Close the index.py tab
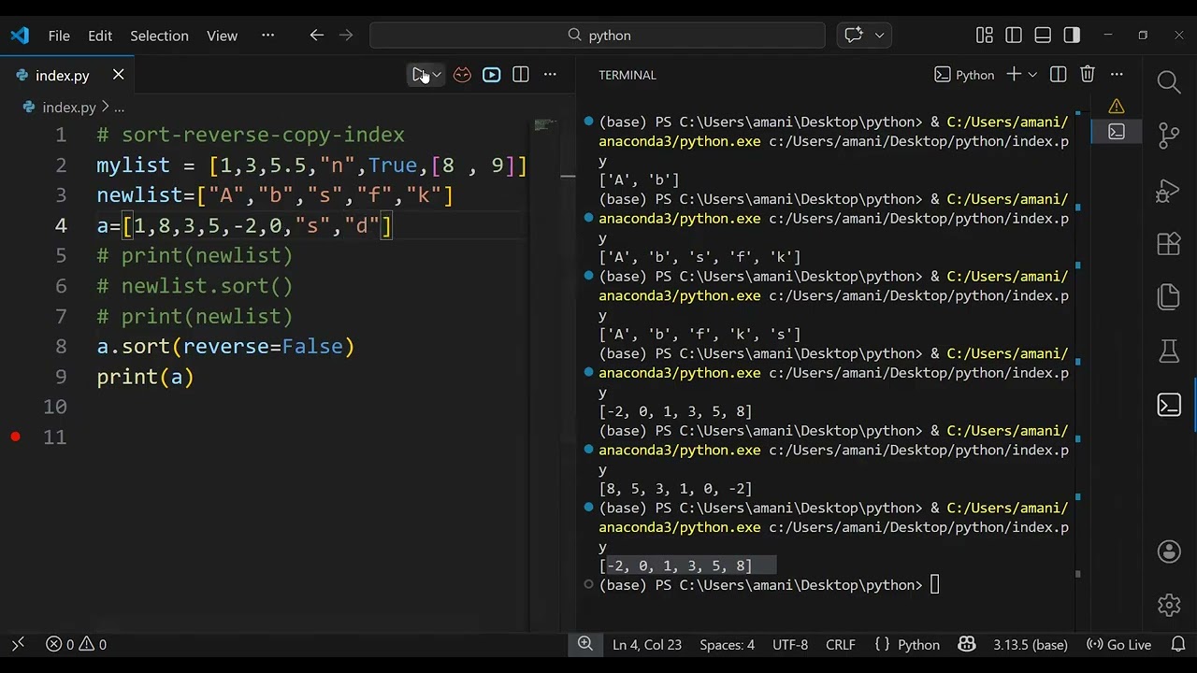Image resolution: width=1197 pixels, height=673 pixels. point(119,75)
